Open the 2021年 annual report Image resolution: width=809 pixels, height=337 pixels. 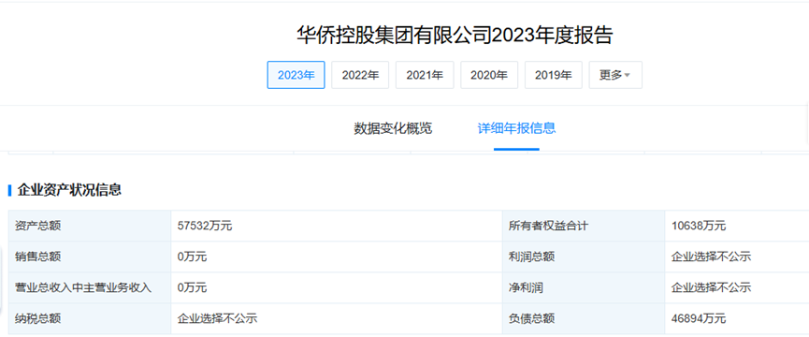click(x=425, y=75)
